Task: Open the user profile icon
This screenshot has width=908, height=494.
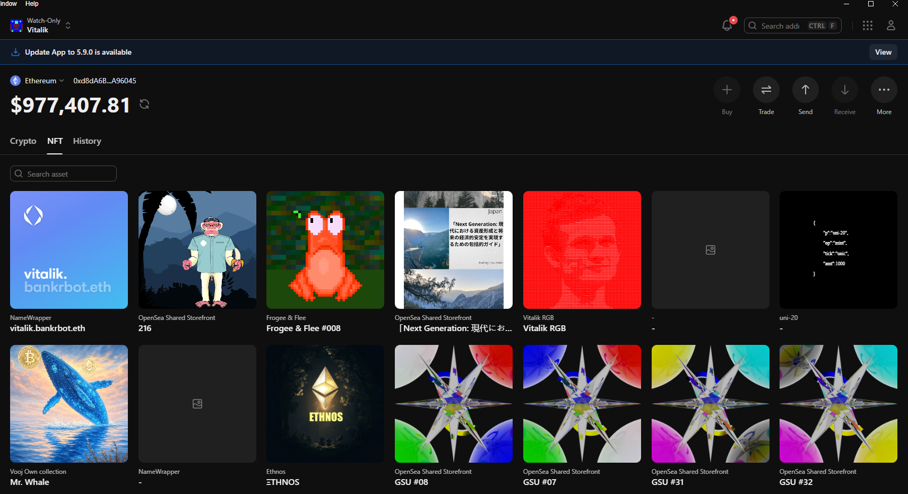Action: coord(891,25)
